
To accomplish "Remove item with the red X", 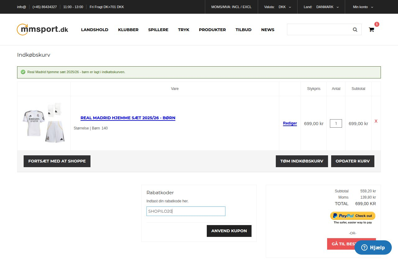I will click(376, 121).
